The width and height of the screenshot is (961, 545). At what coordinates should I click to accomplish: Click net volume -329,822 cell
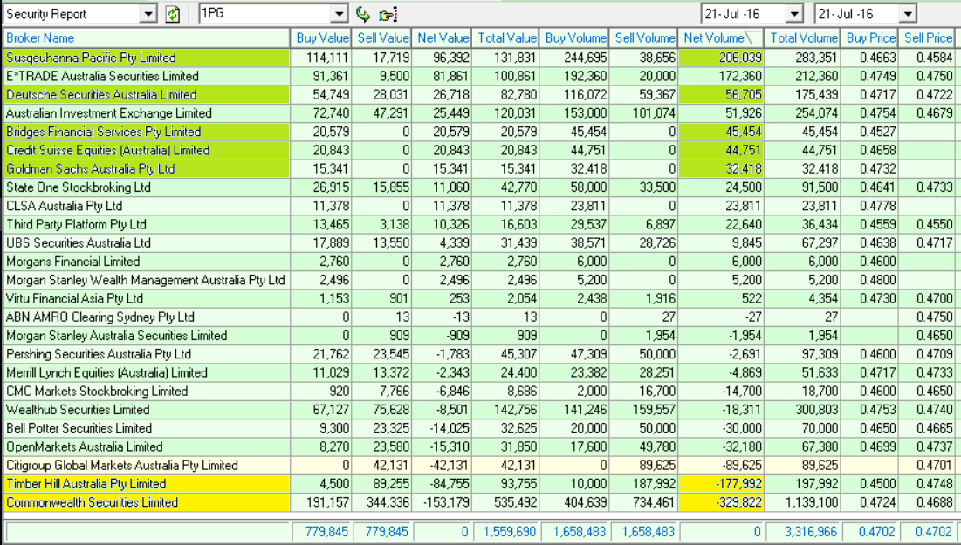(x=721, y=502)
